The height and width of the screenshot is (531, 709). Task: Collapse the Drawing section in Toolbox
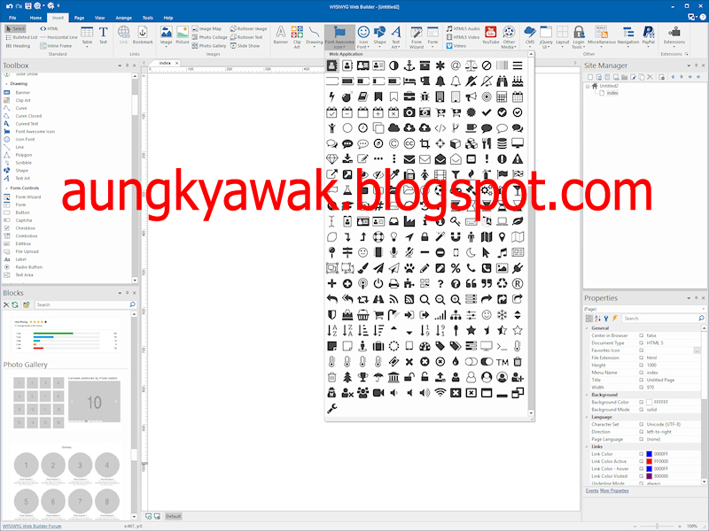pyautogui.click(x=6, y=84)
